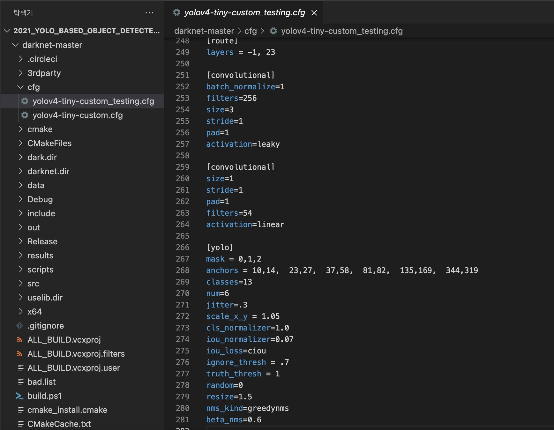Click the gear icon beside yolov4-tiny-custom.cfg
Image resolution: width=554 pixels, height=430 pixels.
tap(25, 115)
